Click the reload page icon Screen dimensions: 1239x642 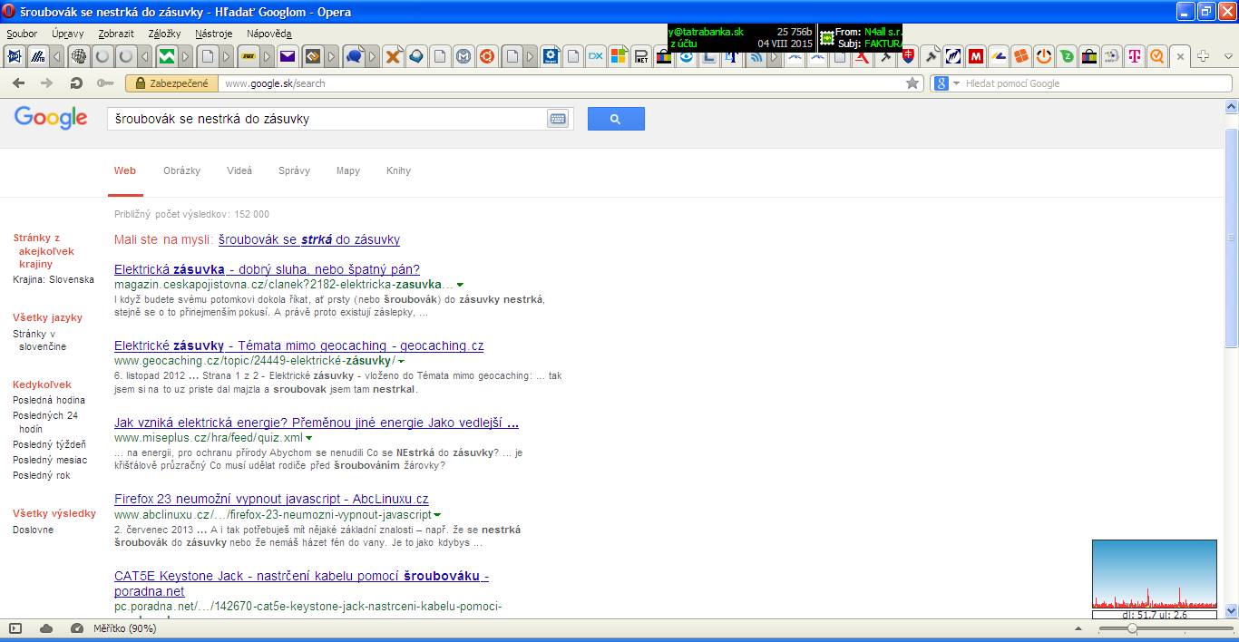coord(76,83)
